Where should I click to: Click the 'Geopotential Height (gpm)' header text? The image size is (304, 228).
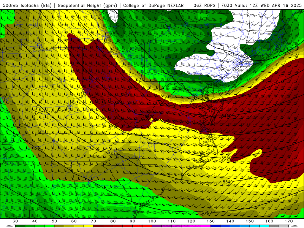87,5
